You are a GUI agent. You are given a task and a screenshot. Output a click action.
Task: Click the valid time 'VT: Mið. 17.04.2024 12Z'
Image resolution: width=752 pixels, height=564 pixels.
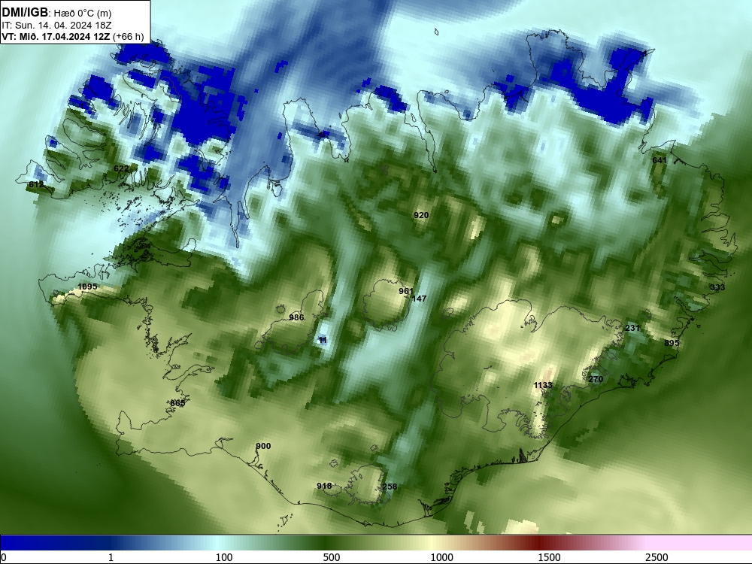(x=56, y=36)
